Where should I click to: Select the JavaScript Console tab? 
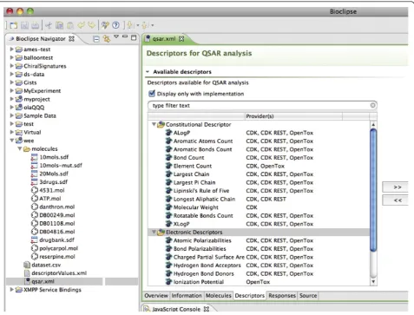(176, 309)
